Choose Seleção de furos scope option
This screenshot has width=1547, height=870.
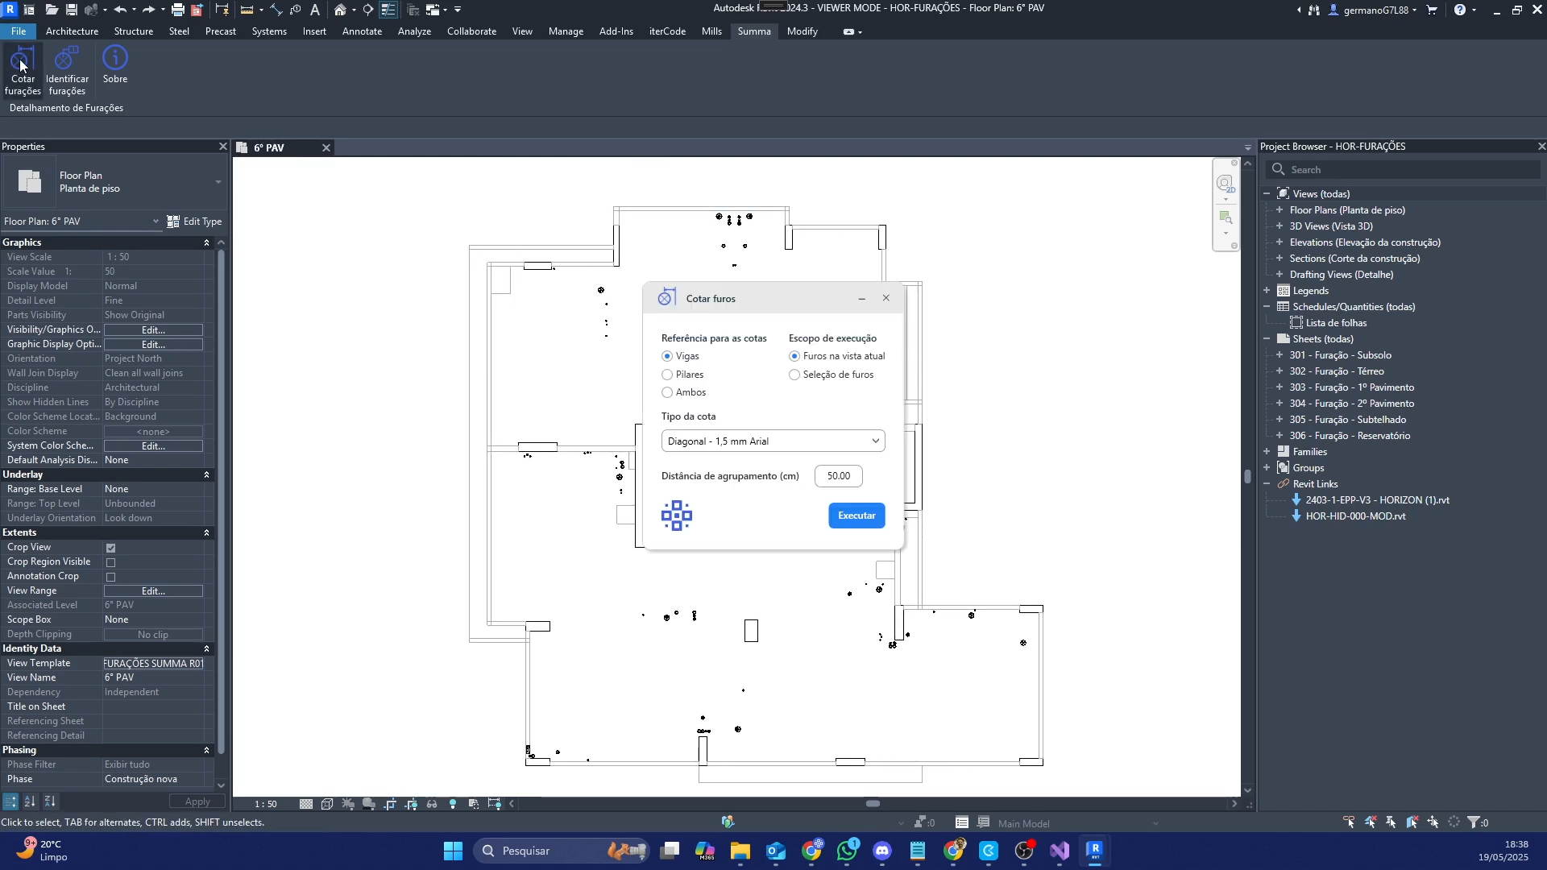point(794,375)
